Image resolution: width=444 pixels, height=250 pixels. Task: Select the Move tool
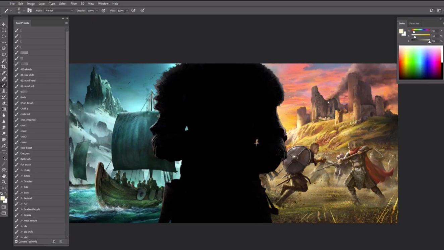coord(4,24)
